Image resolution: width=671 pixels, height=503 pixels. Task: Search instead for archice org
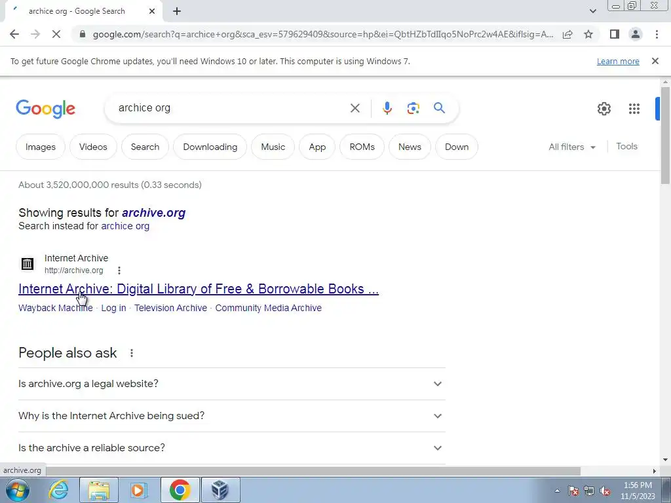click(125, 226)
